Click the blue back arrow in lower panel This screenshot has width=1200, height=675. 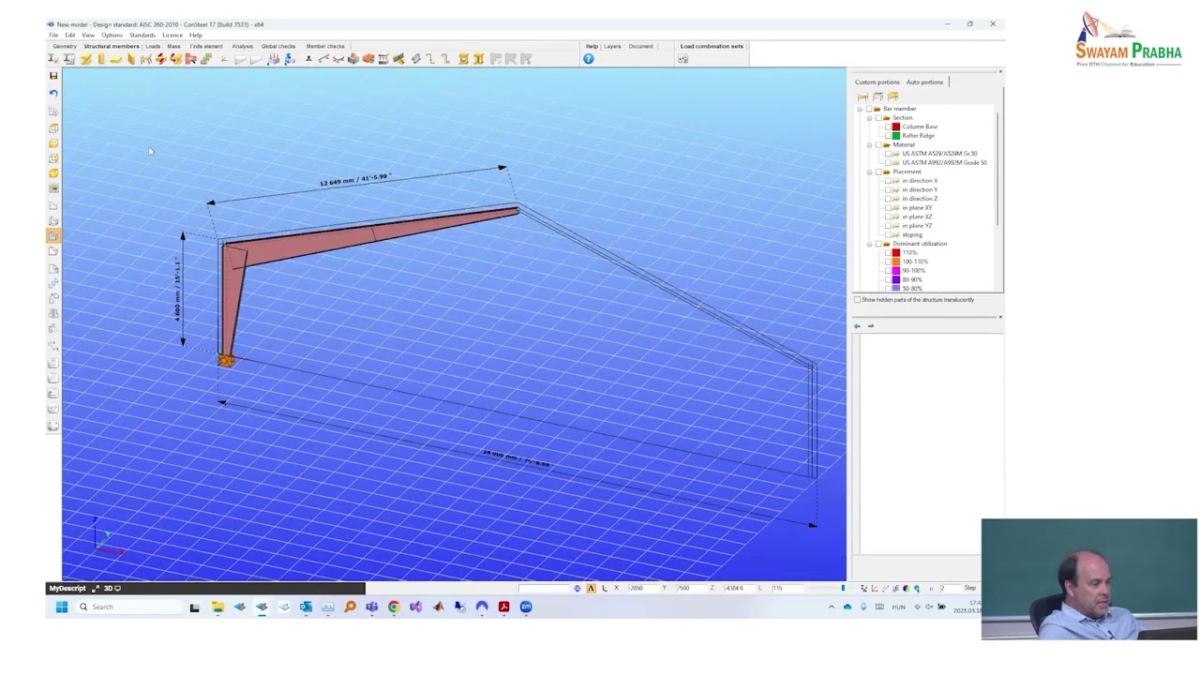click(857, 326)
